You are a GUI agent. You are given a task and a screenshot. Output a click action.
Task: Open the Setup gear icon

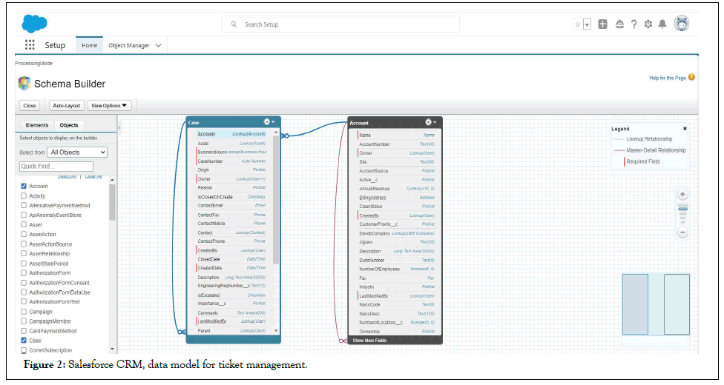648,24
